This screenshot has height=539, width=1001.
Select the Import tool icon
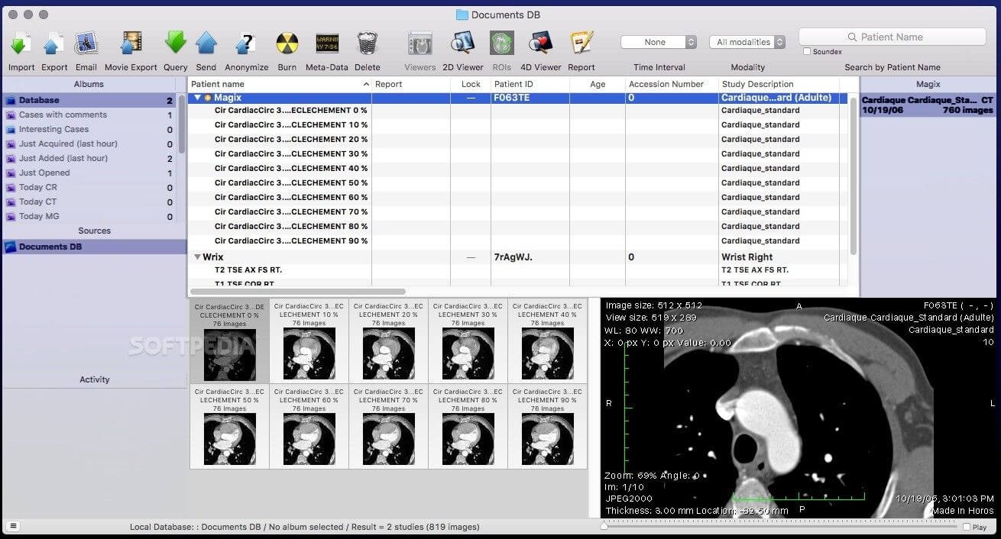pyautogui.click(x=21, y=44)
